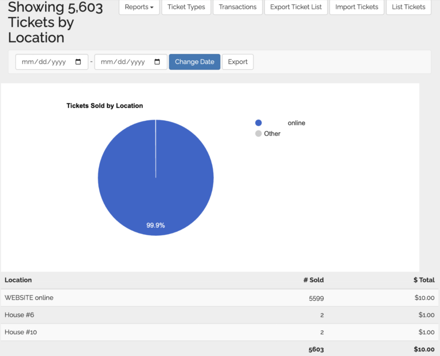Screen dimensions: 440x356
Task: Go to Transactions
Action: (x=238, y=7)
